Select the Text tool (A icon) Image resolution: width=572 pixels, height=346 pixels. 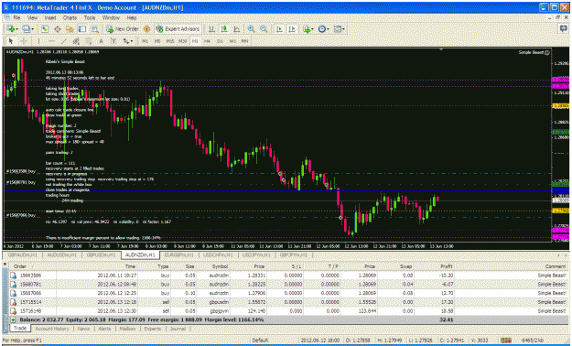tap(101, 41)
